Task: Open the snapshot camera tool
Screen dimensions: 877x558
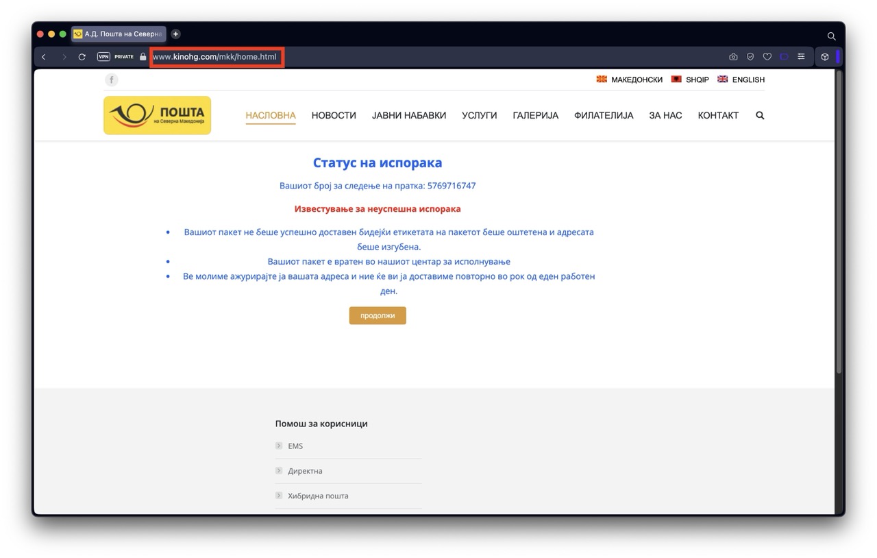Action: click(x=733, y=57)
